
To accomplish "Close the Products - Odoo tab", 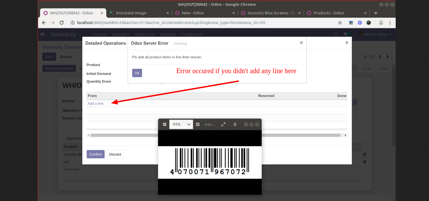I will tap(365, 13).
